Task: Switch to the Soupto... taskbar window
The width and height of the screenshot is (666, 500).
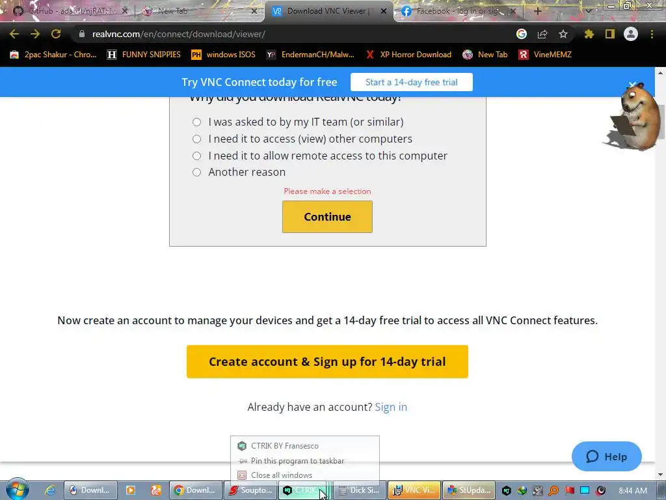Action: 250,490
